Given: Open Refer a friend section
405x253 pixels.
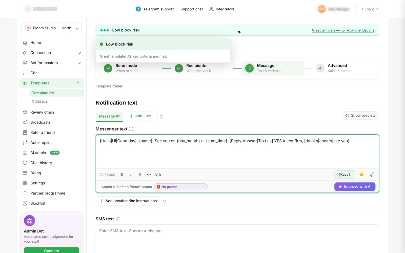Looking at the screenshot, I should tap(52, 132).
